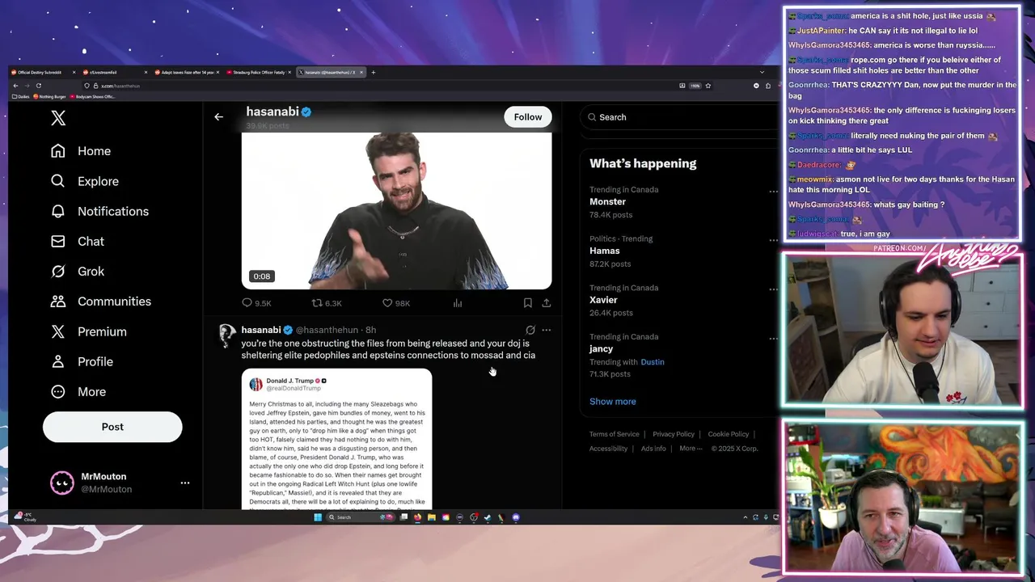Screen dimensions: 1035x582
Task: Open Communities in the sidebar
Action: 101,302
